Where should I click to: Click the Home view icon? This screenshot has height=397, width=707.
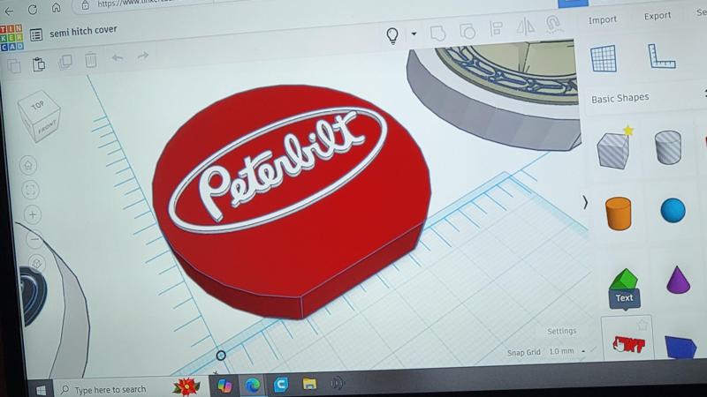pos(28,165)
